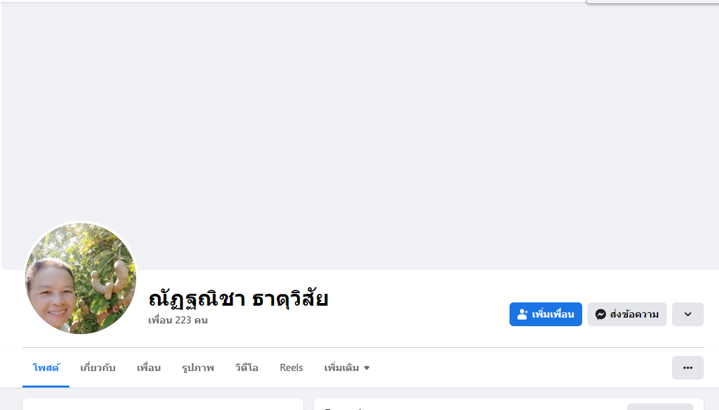Expand the chevron next to ส่งข้อความ
The height and width of the screenshot is (410, 719).
(x=687, y=314)
